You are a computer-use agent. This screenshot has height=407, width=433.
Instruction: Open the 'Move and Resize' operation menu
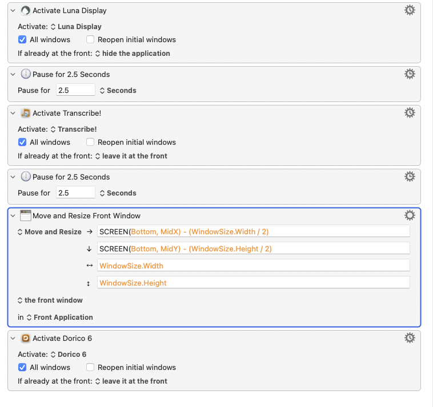coord(49,232)
